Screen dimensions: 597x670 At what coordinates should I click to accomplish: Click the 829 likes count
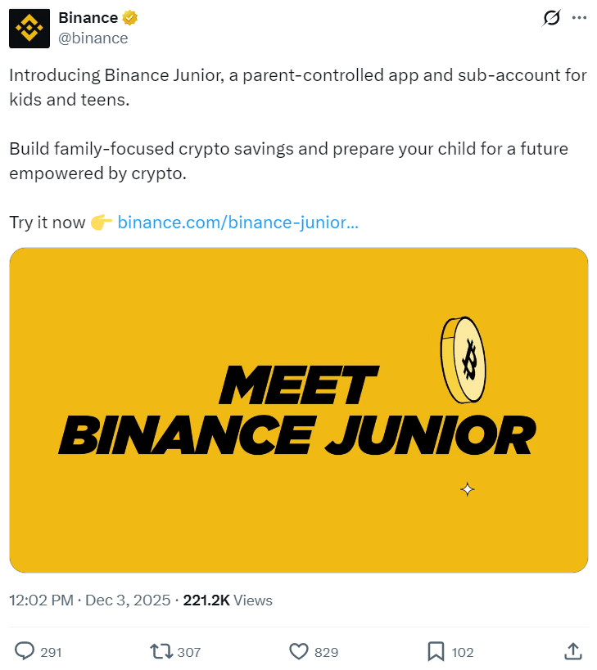click(x=326, y=652)
